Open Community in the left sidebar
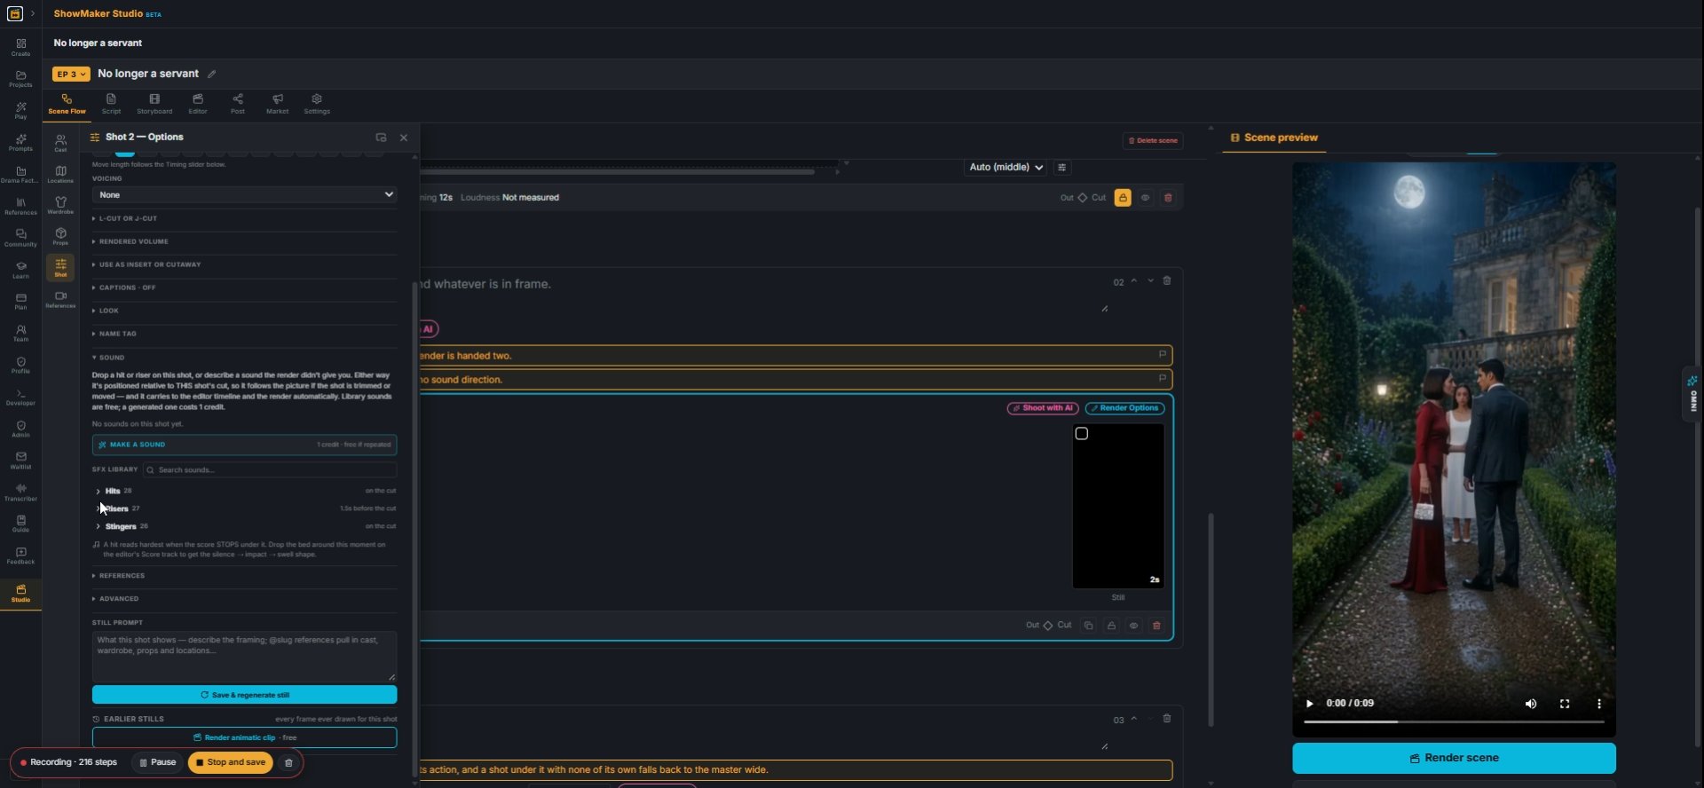Screen dimensions: 1704x788 click(20, 238)
